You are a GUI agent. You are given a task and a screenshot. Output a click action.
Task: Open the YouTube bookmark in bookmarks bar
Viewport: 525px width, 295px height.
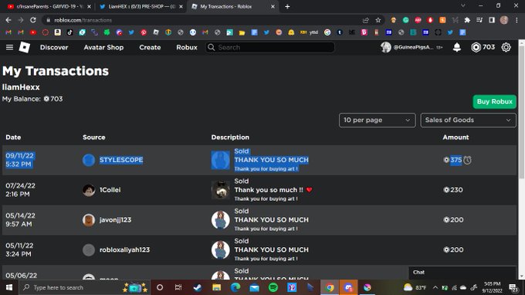pos(32,32)
